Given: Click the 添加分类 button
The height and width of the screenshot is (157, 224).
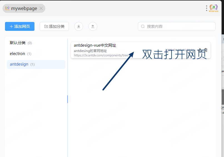Looking at the screenshot, I should tap(54, 26).
